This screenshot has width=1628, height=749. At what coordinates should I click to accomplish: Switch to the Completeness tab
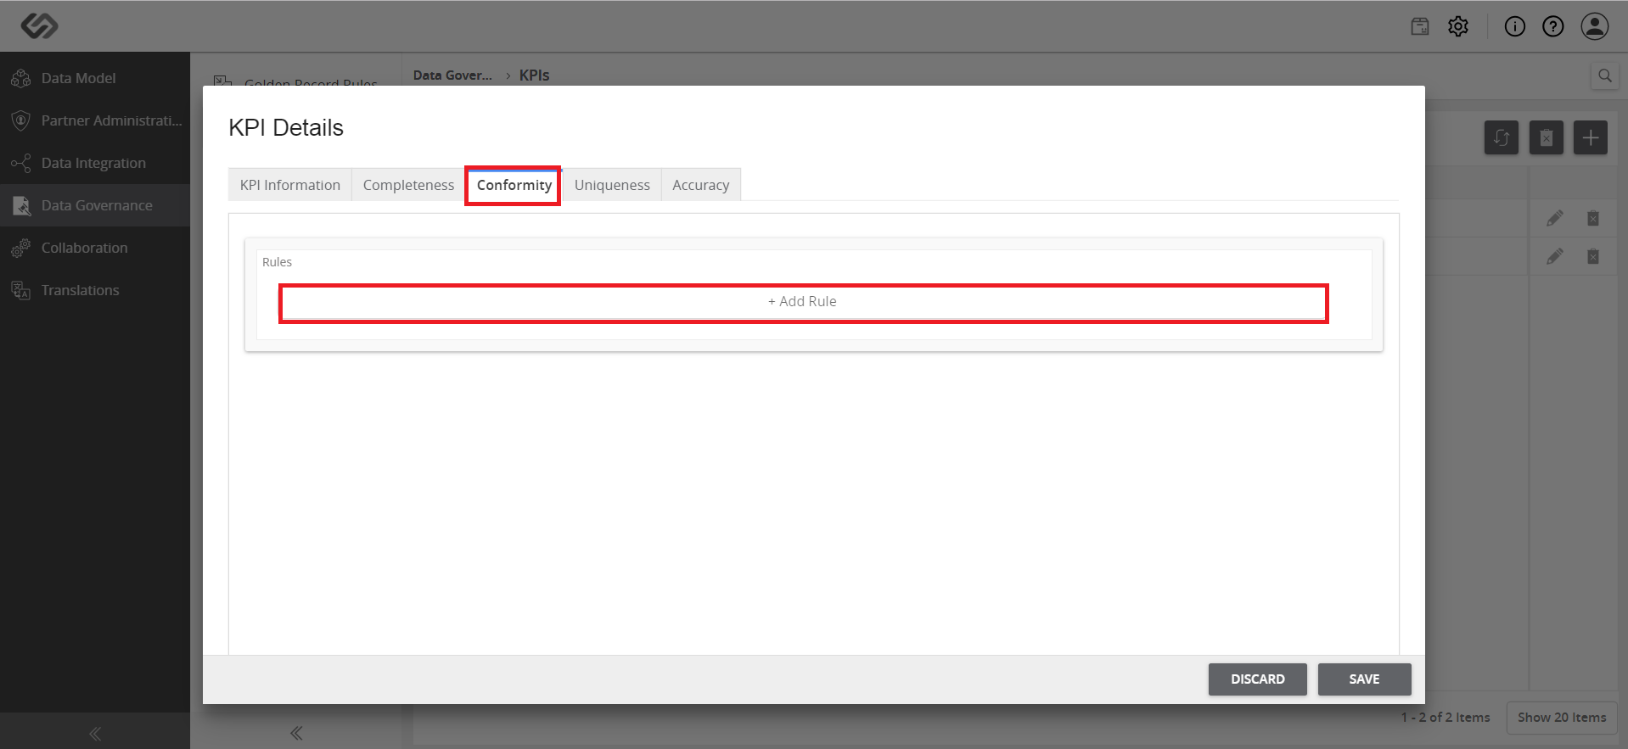click(408, 185)
